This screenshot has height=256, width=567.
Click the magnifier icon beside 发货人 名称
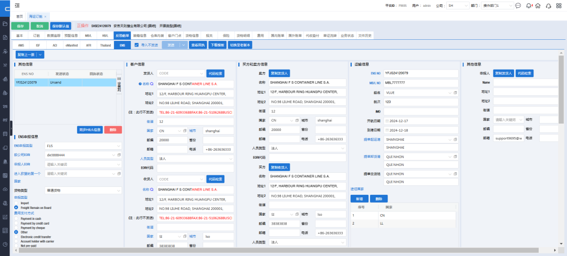152,84
